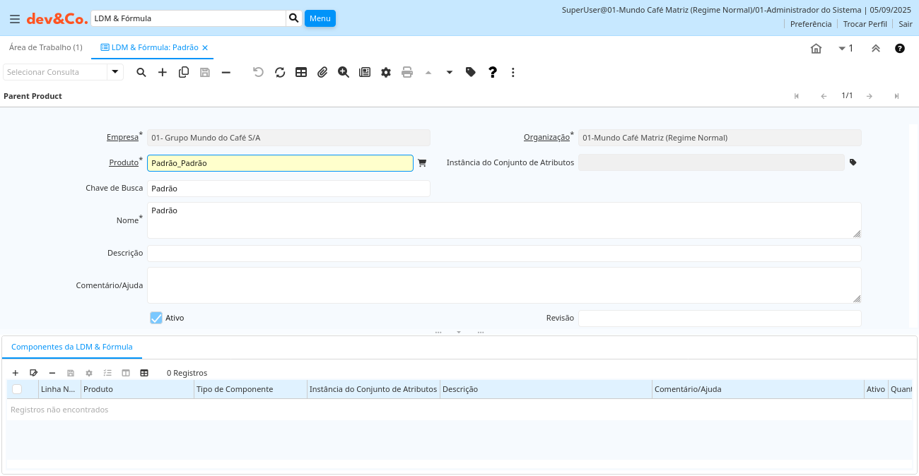Click the Trocar Perfil link
Image resolution: width=919 pixels, height=476 pixels.
click(865, 24)
